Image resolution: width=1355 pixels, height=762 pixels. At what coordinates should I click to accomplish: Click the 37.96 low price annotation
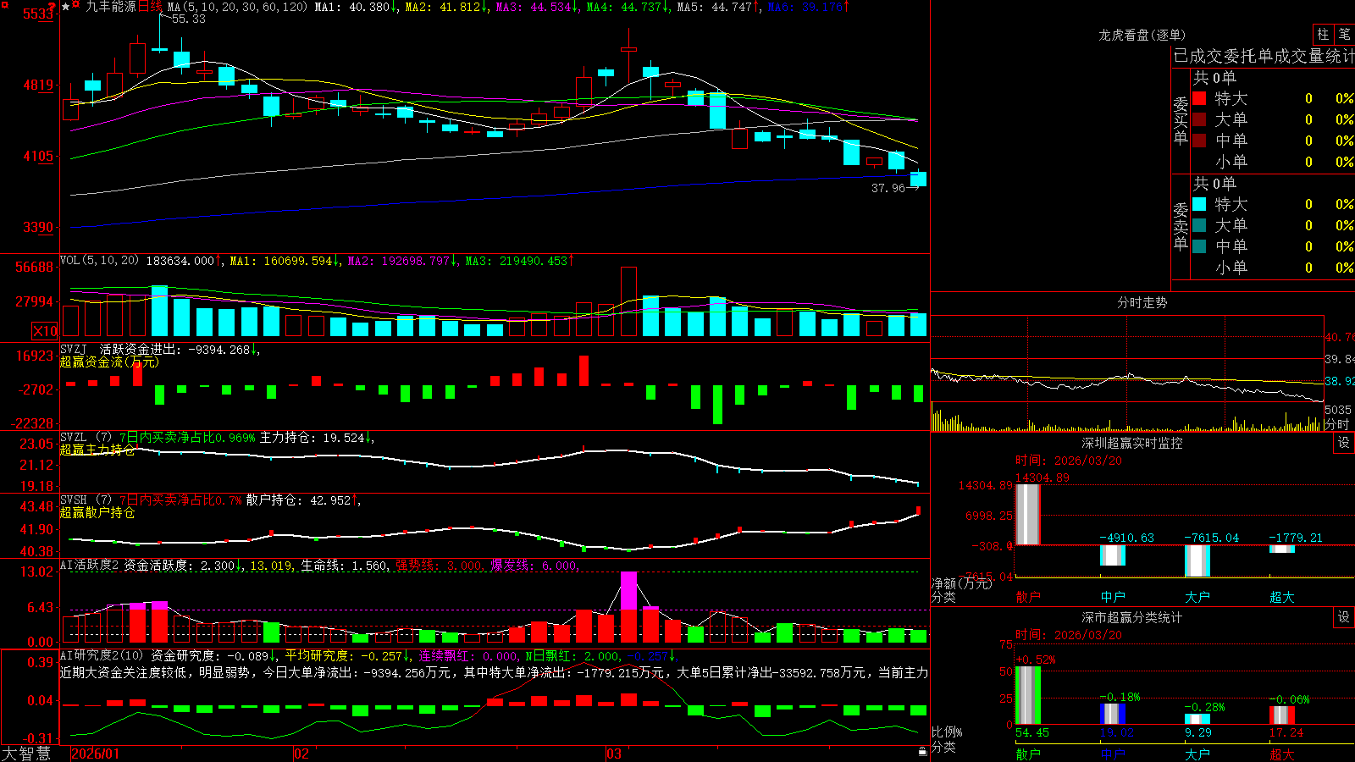click(888, 188)
